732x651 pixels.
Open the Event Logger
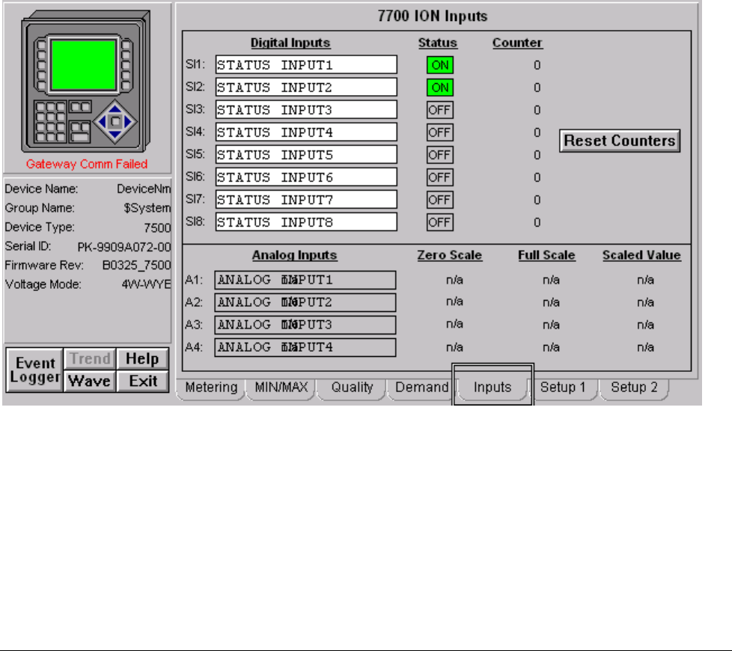(36, 370)
